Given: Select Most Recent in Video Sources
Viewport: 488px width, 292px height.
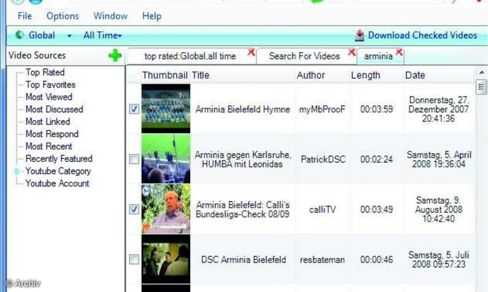Looking at the screenshot, I should click(x=49, y=146).
